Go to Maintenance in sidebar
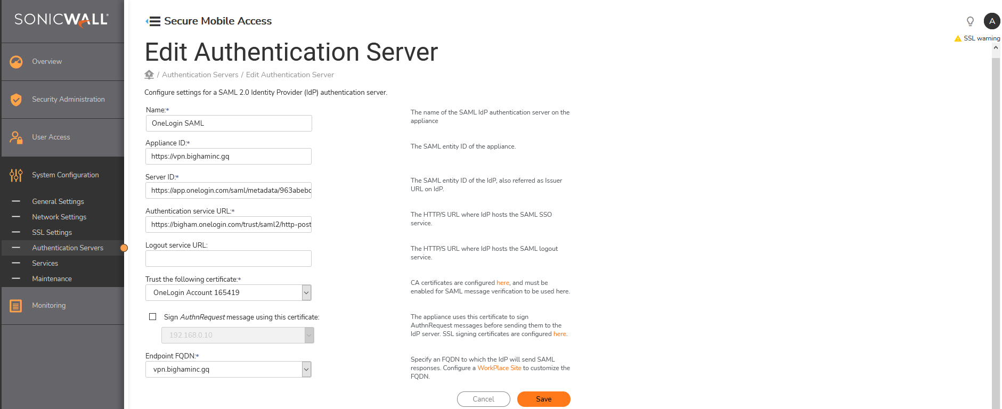The width and height of the screenshot is (1002, 409). pos(52,279)
